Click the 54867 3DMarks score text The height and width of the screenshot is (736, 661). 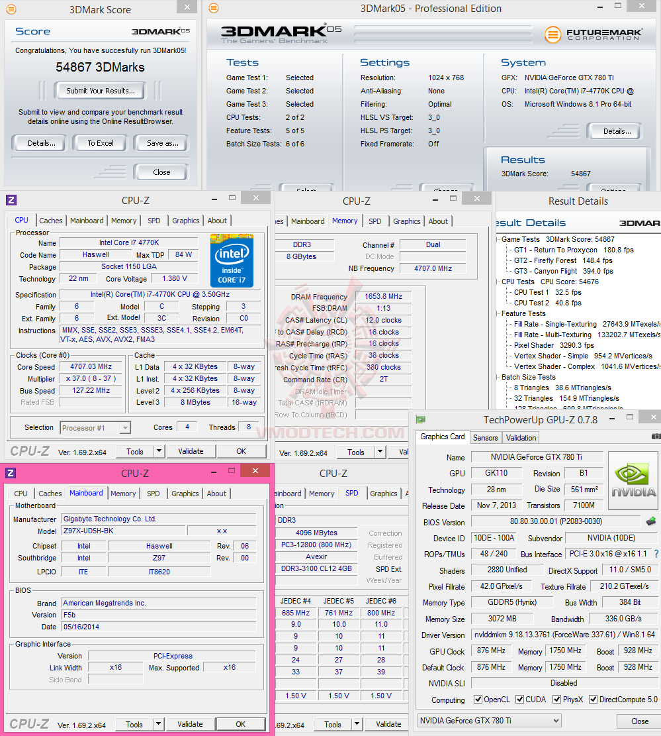point(100,67)
